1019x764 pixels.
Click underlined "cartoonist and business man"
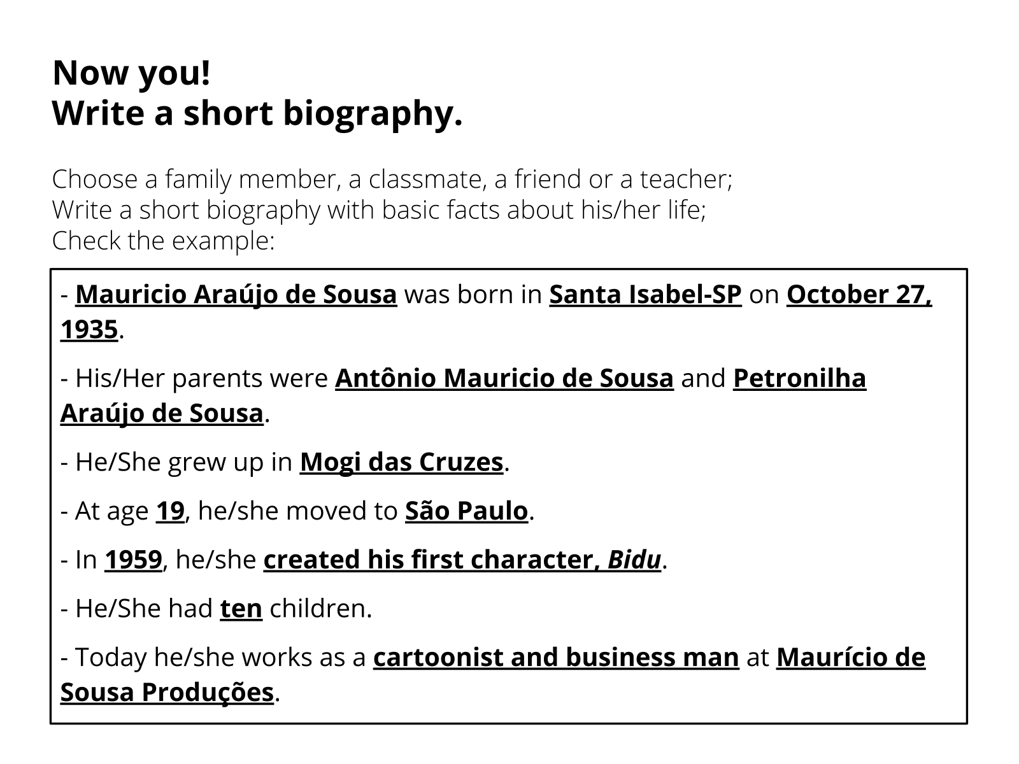[555, 657]
